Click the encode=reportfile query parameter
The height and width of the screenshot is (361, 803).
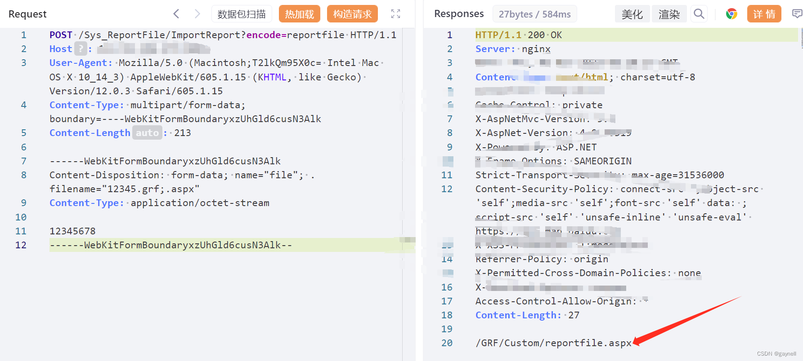[295, 35]
